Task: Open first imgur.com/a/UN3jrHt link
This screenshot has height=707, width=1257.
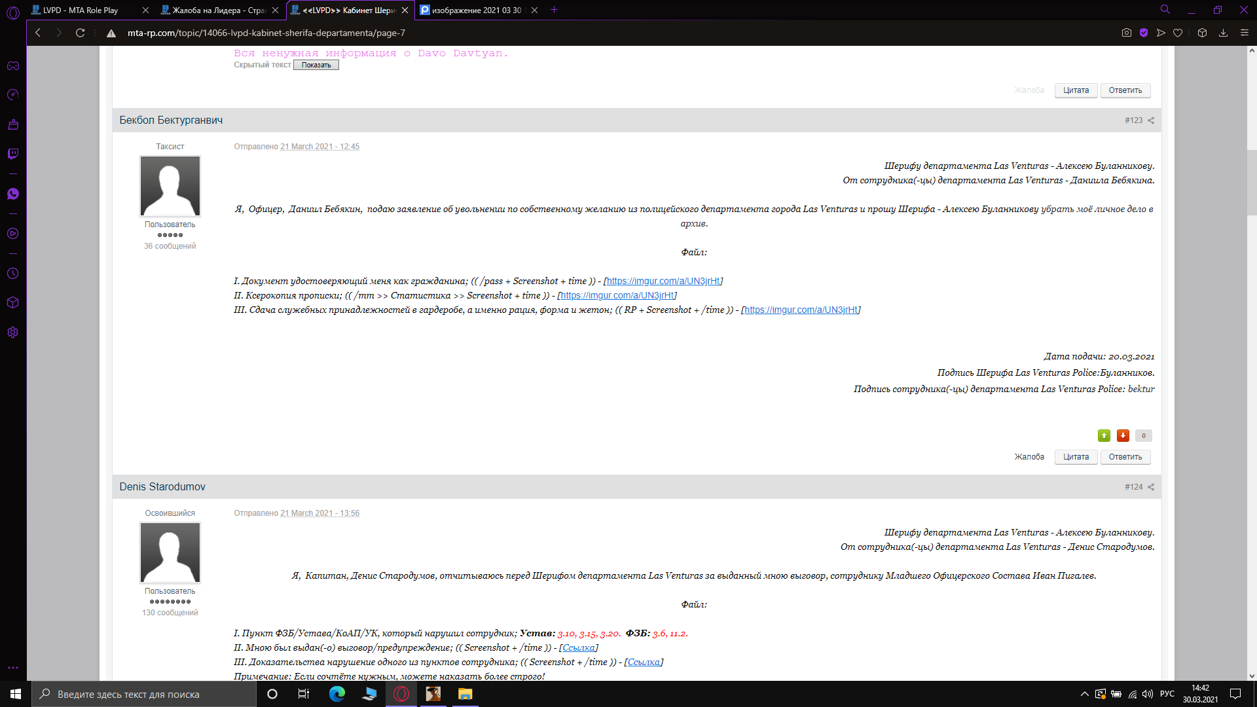Action: pyautogui.click(x=663, y=281)
